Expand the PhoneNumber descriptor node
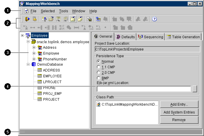204x136 pixels. pos(34,59)
